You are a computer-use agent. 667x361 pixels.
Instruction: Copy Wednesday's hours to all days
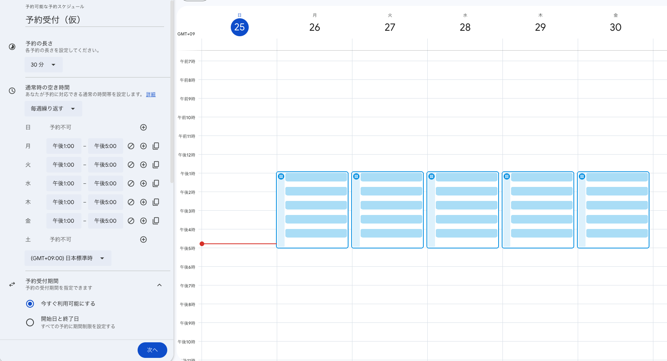pyautogui.click(x=156, y=183)
